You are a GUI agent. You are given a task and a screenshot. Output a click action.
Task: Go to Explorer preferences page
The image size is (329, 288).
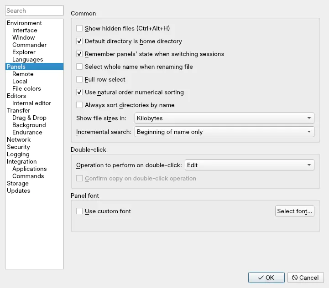(24, 52)
